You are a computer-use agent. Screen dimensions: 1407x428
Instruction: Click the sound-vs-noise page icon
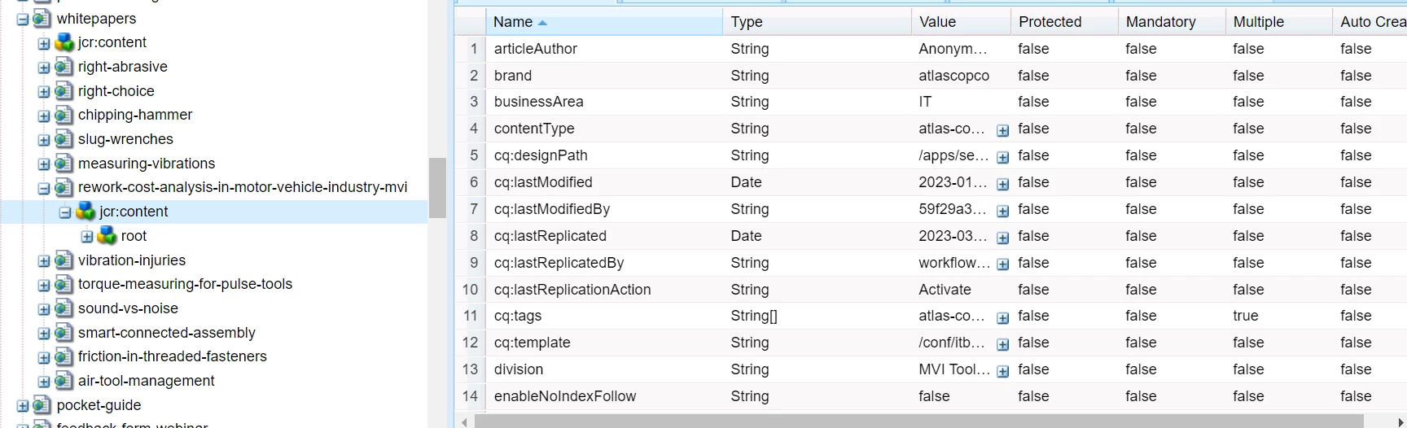click(64, 308)
